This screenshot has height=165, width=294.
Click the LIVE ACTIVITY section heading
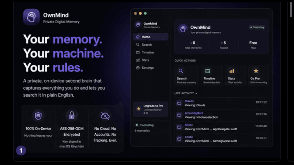point(184,93)
